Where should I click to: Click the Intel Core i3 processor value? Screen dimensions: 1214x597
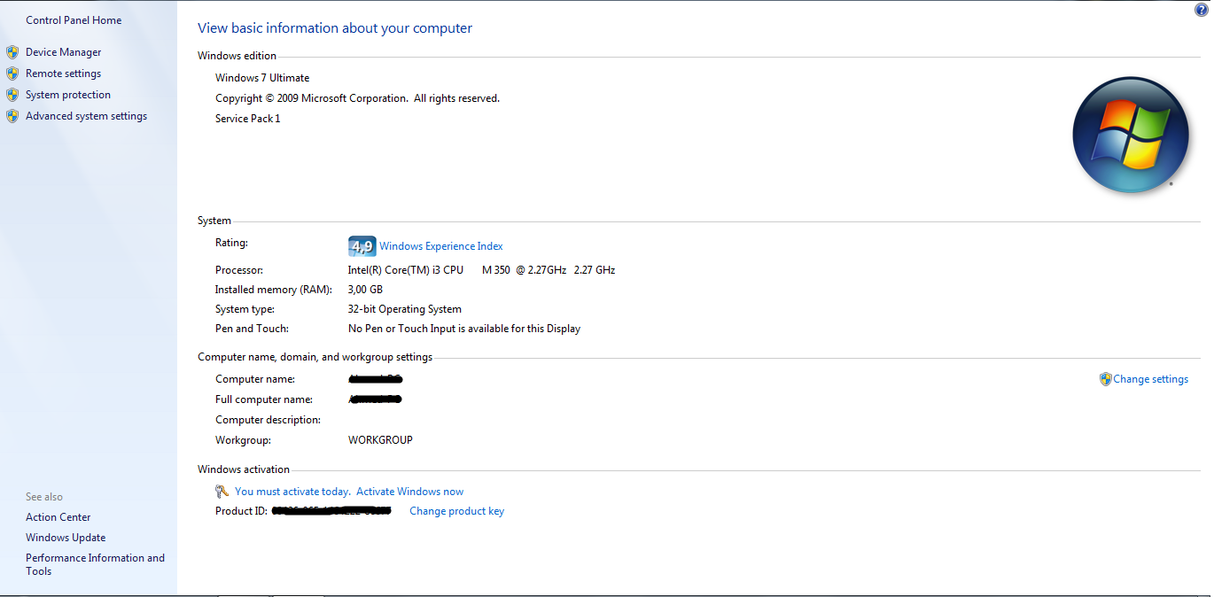(x=482, y=270)
